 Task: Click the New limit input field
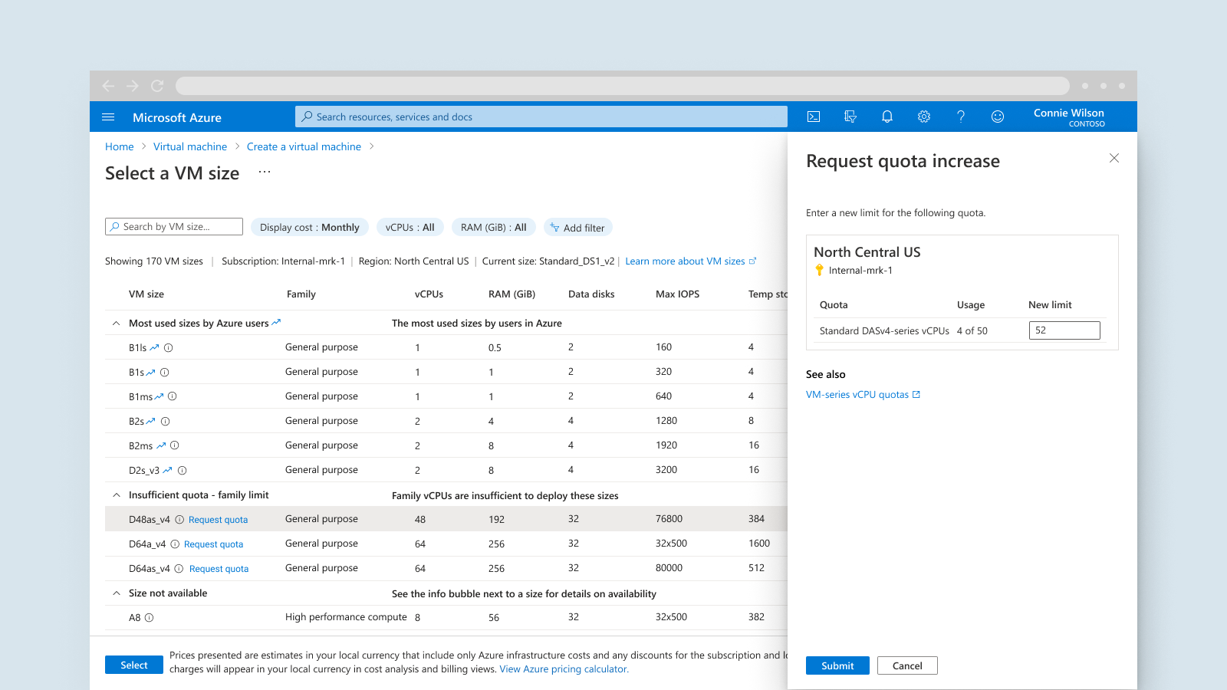(1064, 330)
